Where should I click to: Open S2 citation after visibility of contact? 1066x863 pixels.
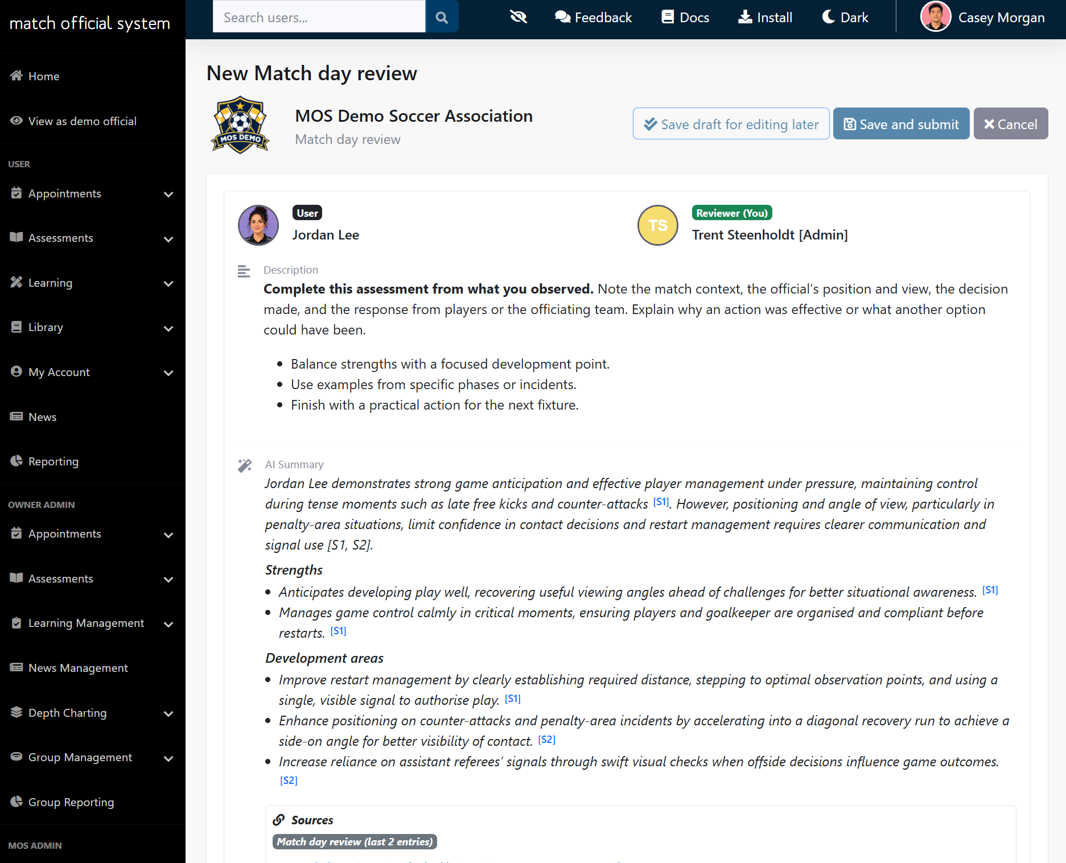coord(547,739)
